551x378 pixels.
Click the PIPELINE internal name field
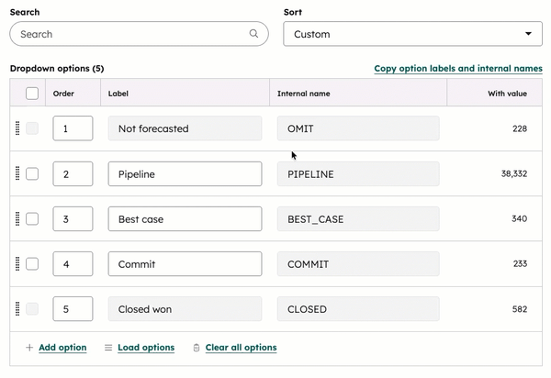point(358,173)
